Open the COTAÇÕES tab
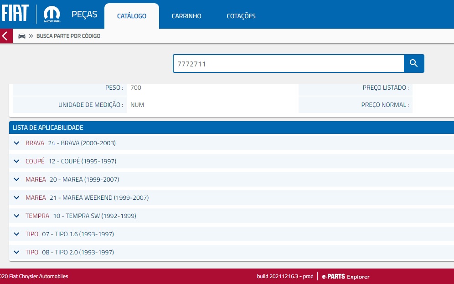This screenshot has height=284, width=454. 241,16
